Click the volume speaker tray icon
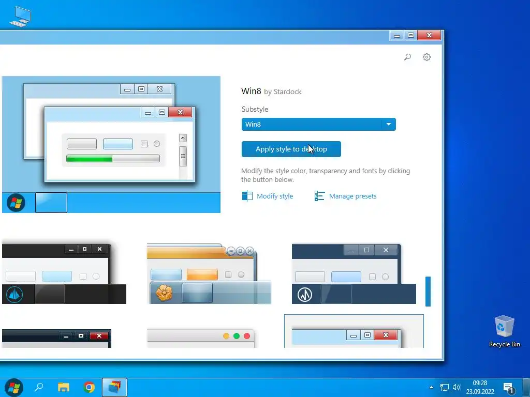The width and height of the screenshot is (530, 397). (x=457, y=387)
